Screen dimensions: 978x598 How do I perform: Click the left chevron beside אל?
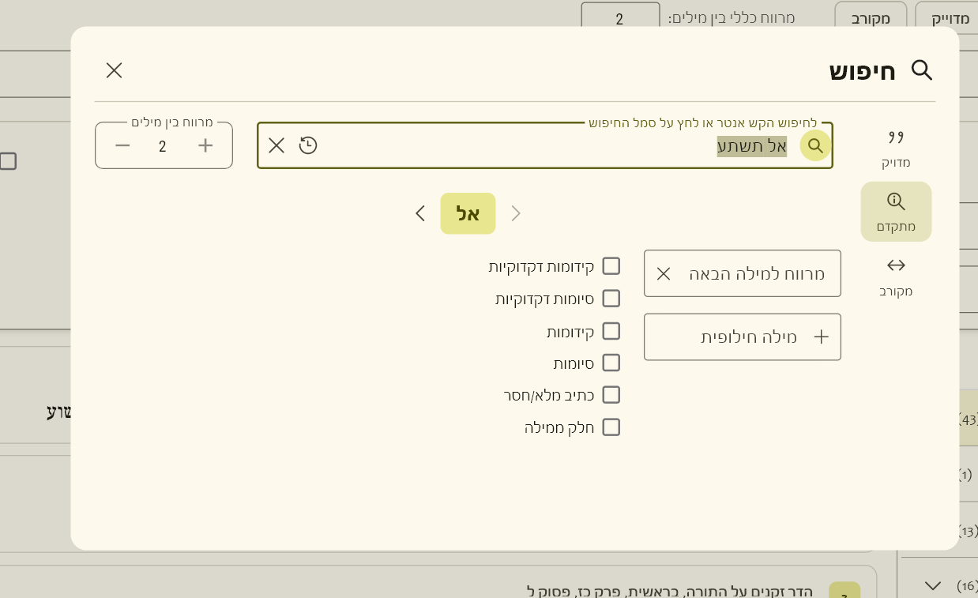tap(420, 213)
